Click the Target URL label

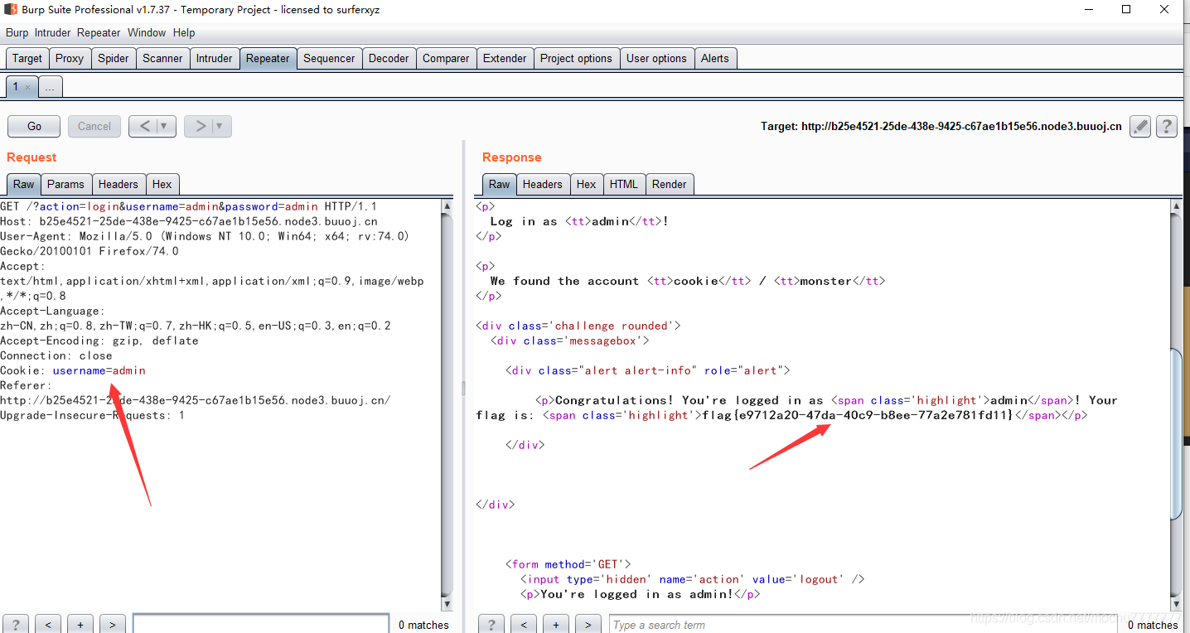[941, 127]
